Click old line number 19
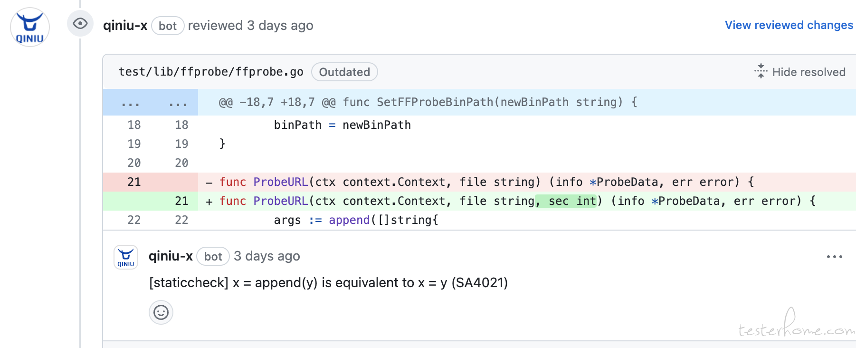 tap(134, 144)
